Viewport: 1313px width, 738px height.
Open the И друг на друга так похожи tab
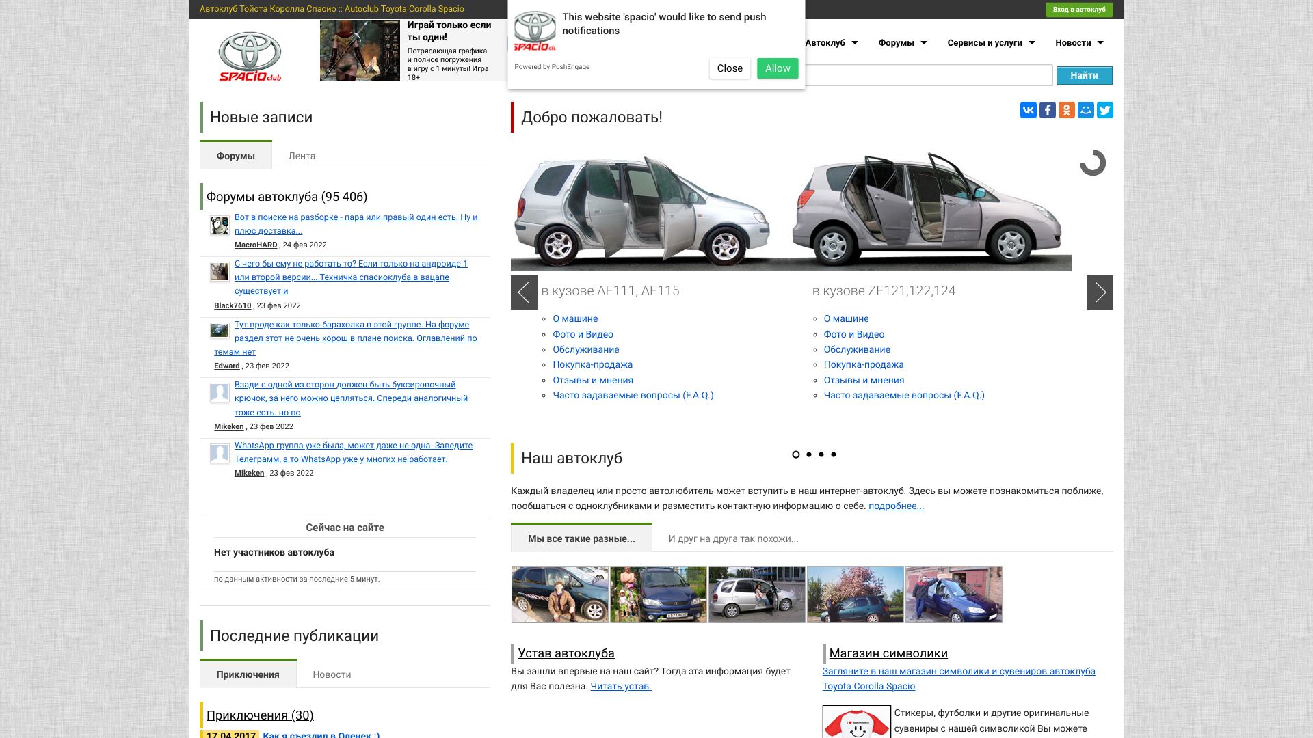click(x=733, y=538)
